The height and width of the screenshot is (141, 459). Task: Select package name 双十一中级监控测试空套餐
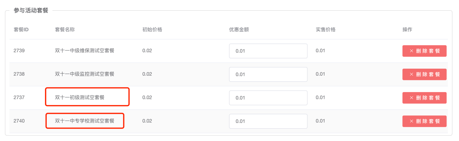click(x=85, y=74)
